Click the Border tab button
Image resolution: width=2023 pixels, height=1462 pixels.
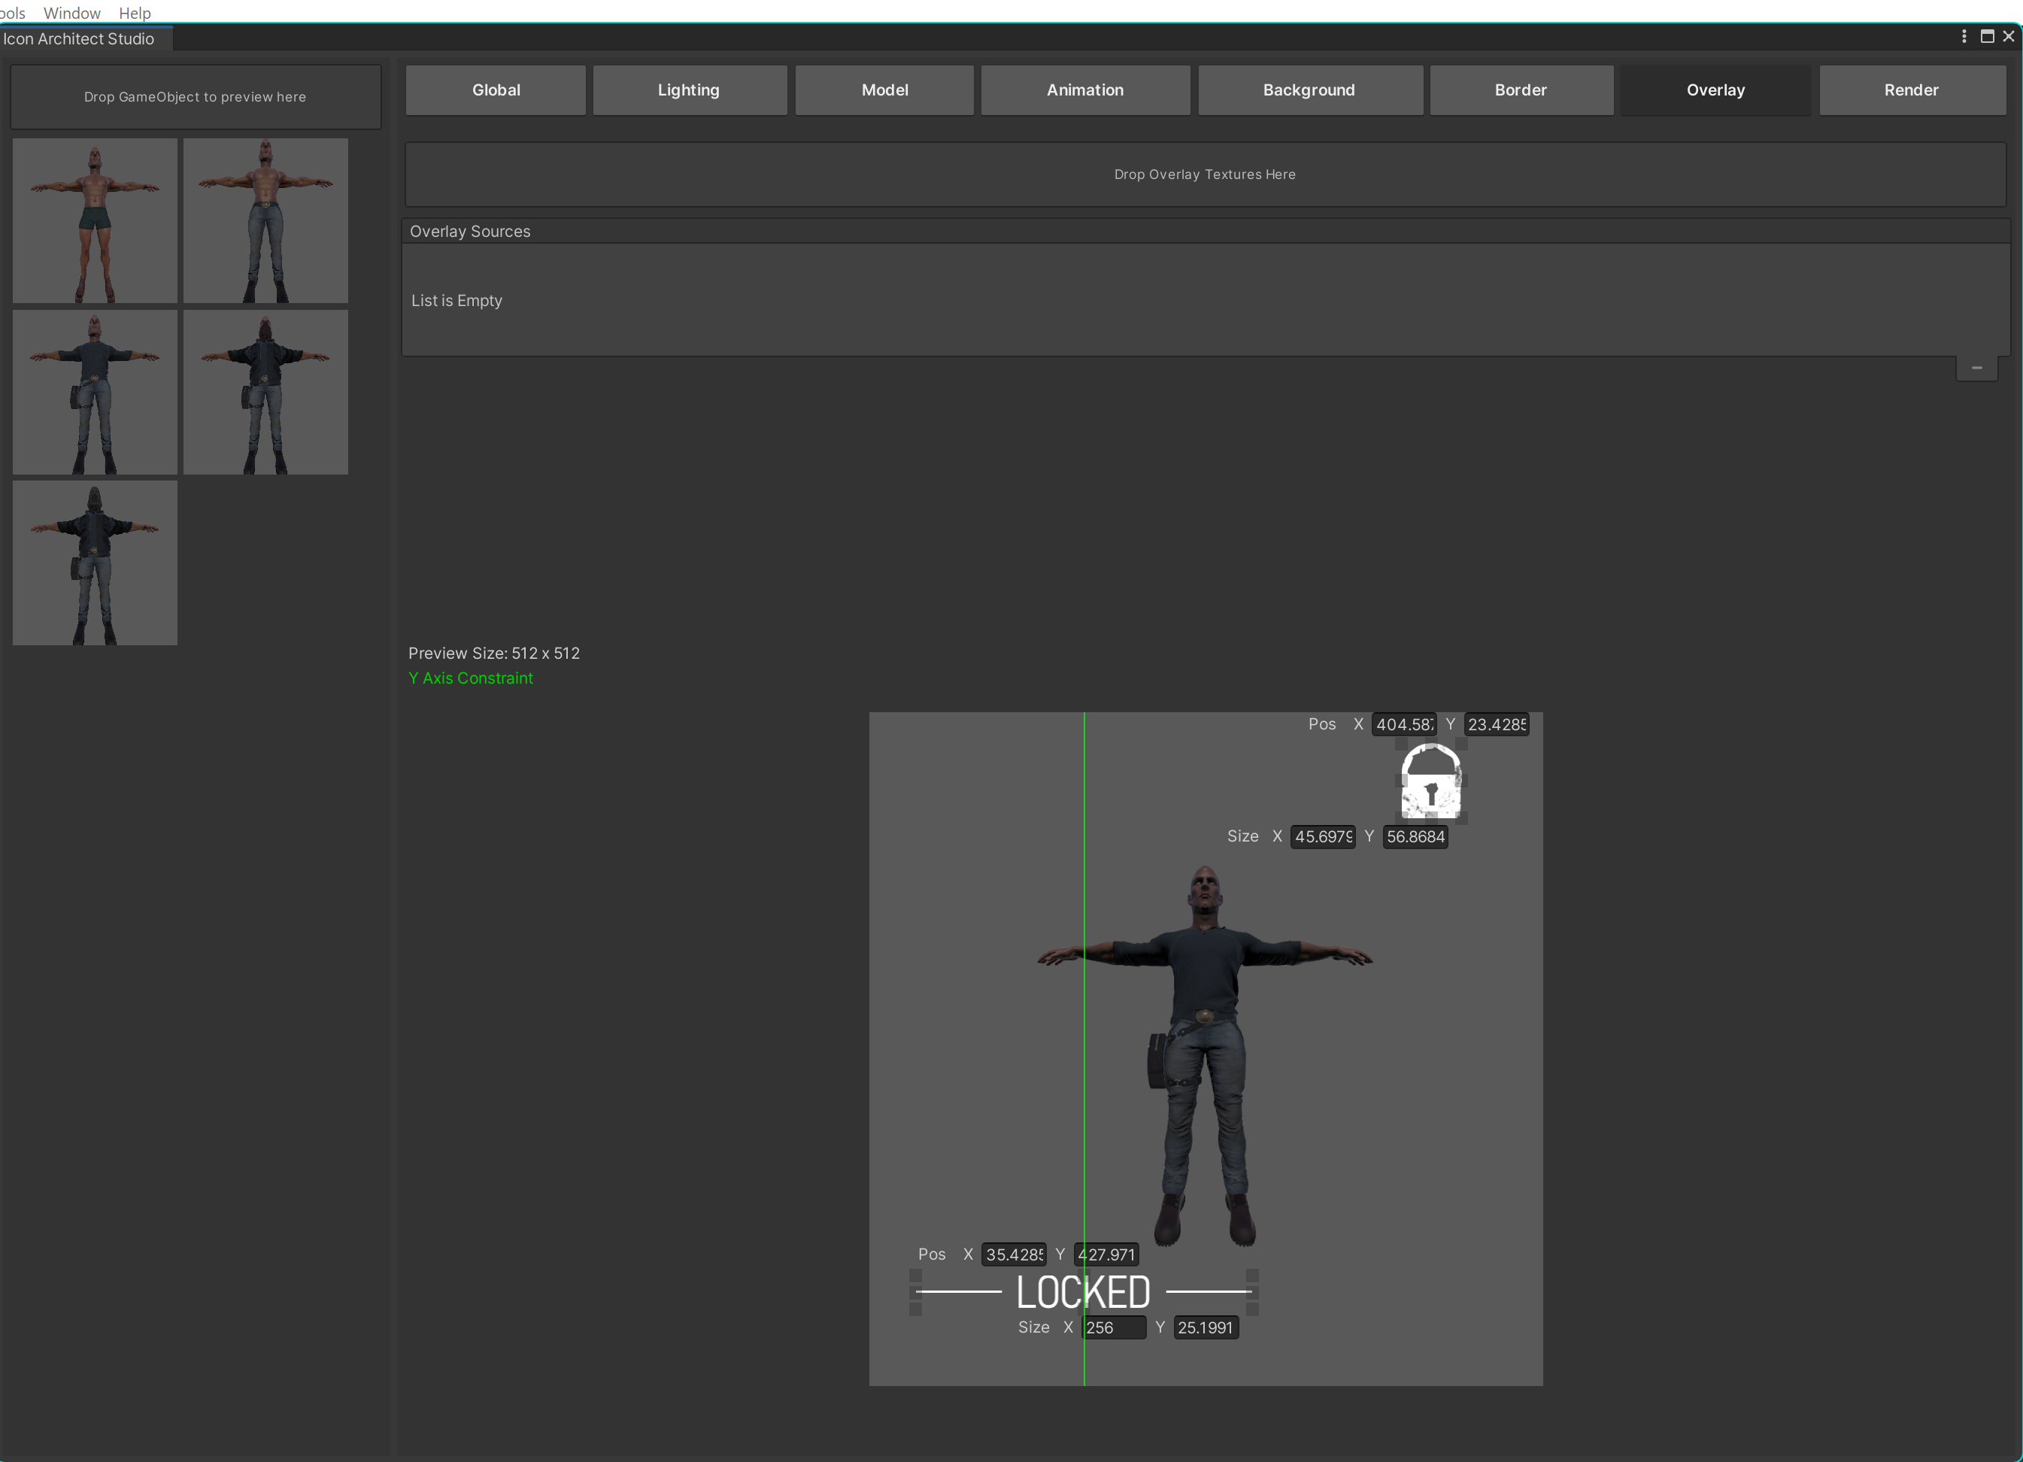point(1520,90)
